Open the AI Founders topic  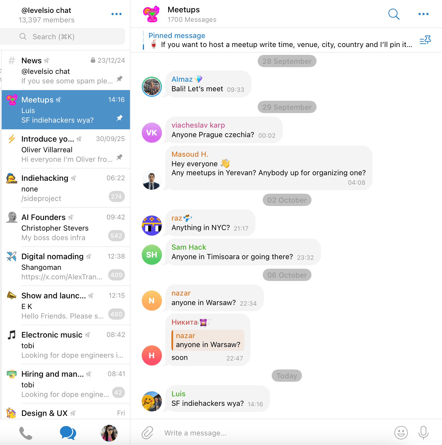click(x=66, y=227)
